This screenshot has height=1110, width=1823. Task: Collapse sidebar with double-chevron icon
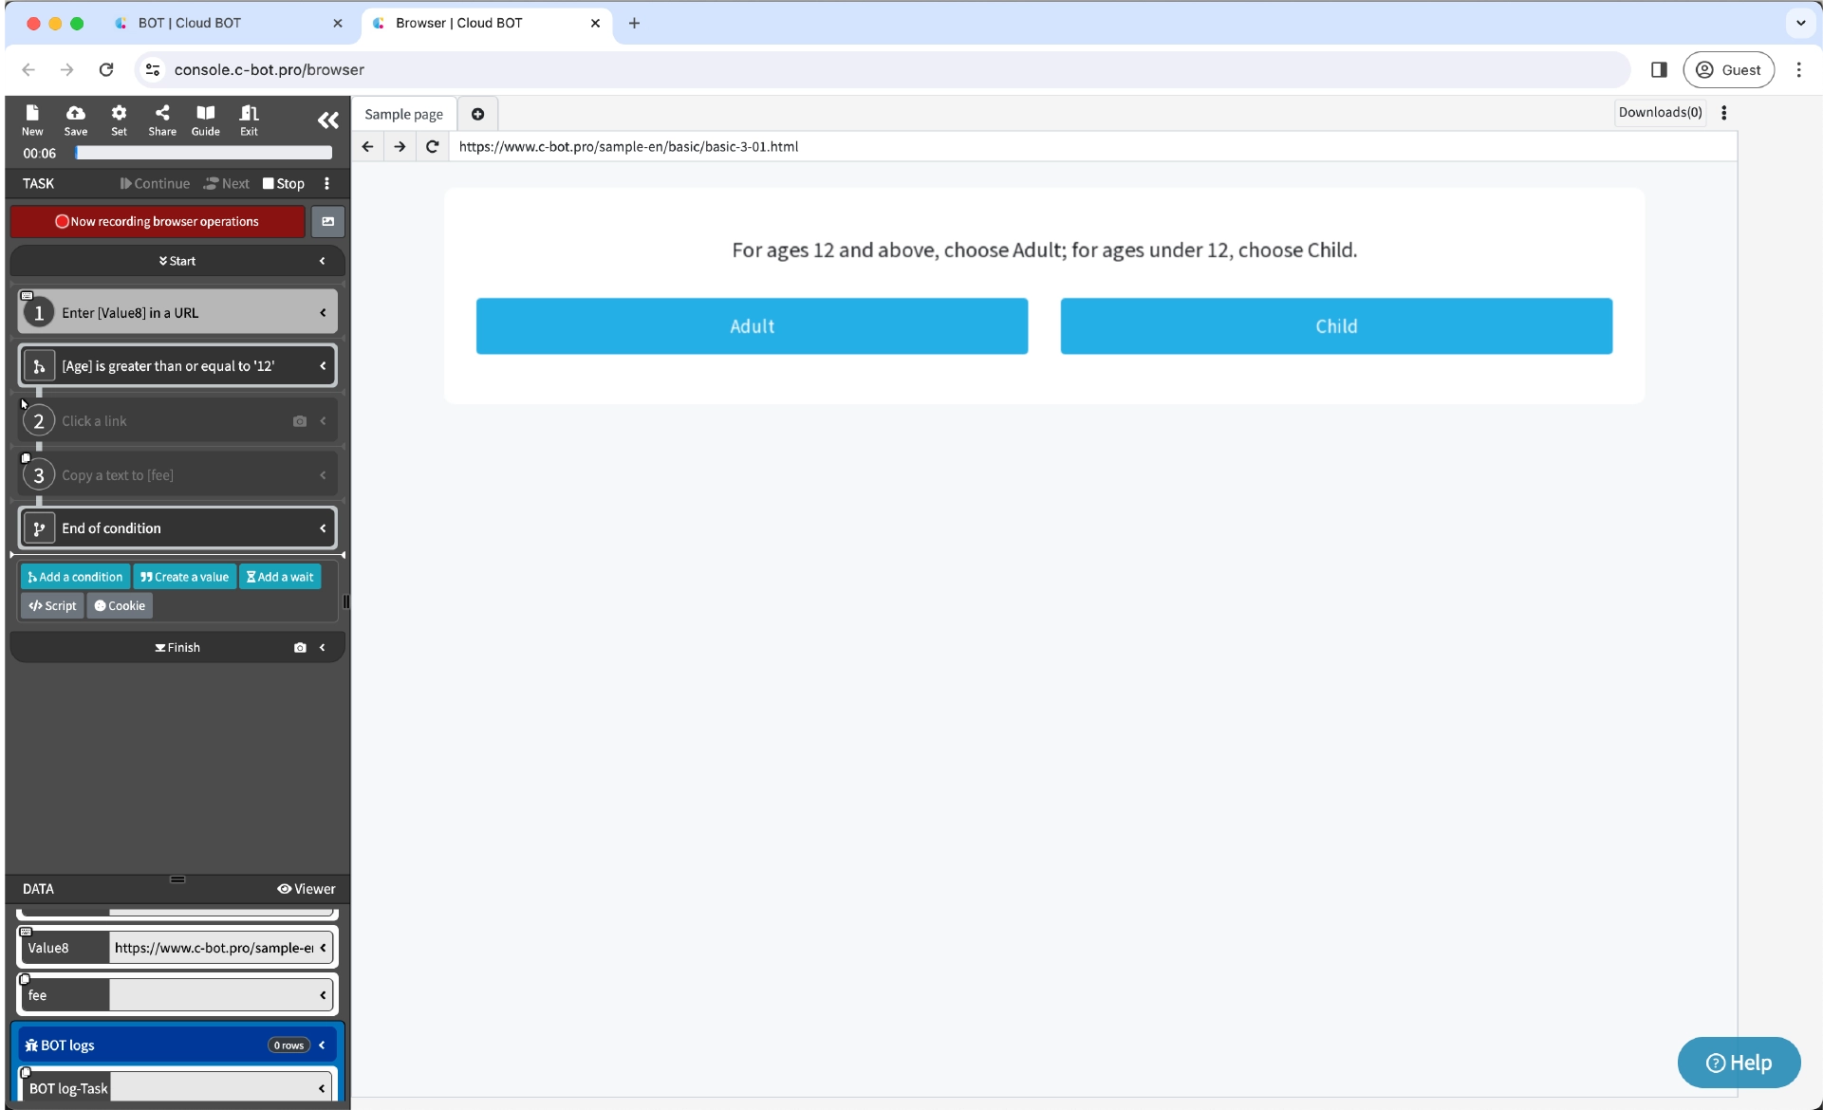327,120
